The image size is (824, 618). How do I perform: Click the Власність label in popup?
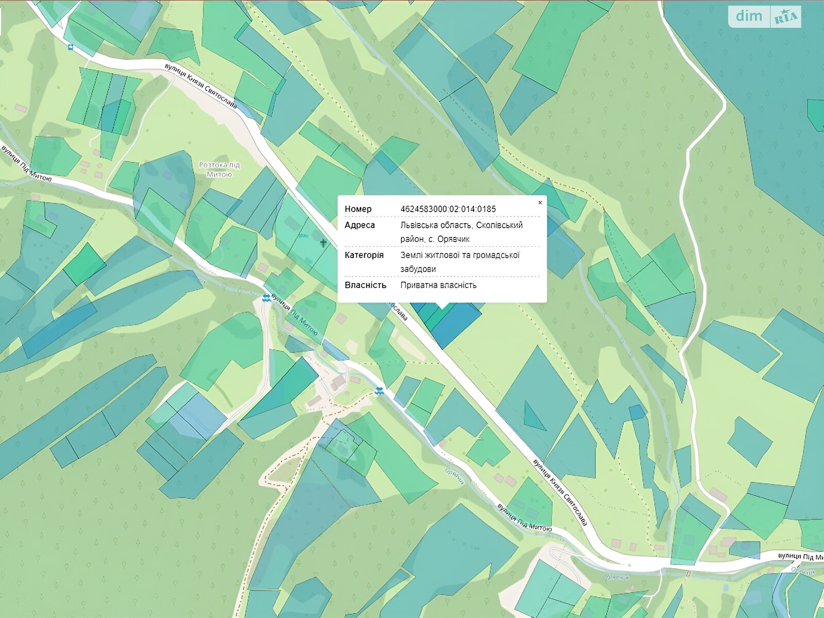[x=365, y=285]
